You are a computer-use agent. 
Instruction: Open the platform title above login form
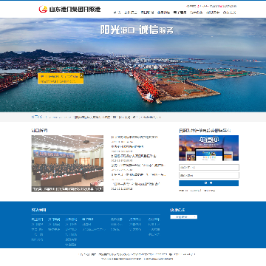205,131
